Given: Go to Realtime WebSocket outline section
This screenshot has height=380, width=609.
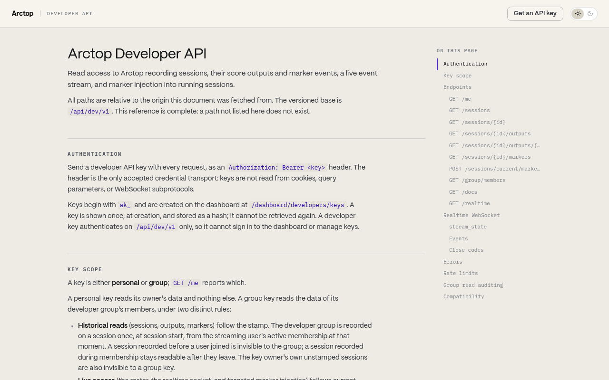Looking at the screenshot, I should (471, 216).
